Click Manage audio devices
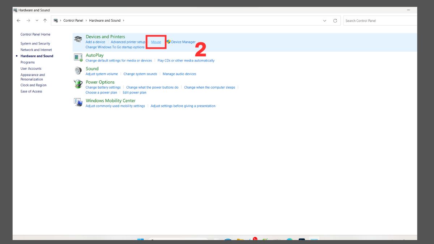The width and height of the screenshot is (434, 244). click(x=179, y=74)
